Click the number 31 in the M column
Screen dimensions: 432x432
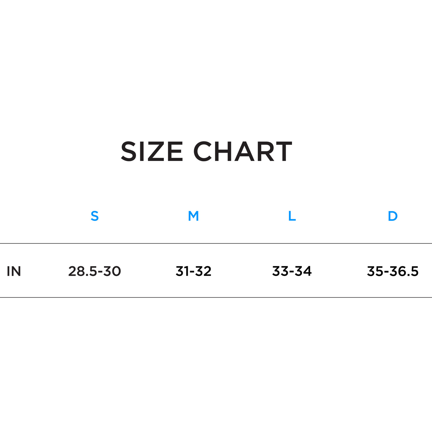(x=182, y=271)
